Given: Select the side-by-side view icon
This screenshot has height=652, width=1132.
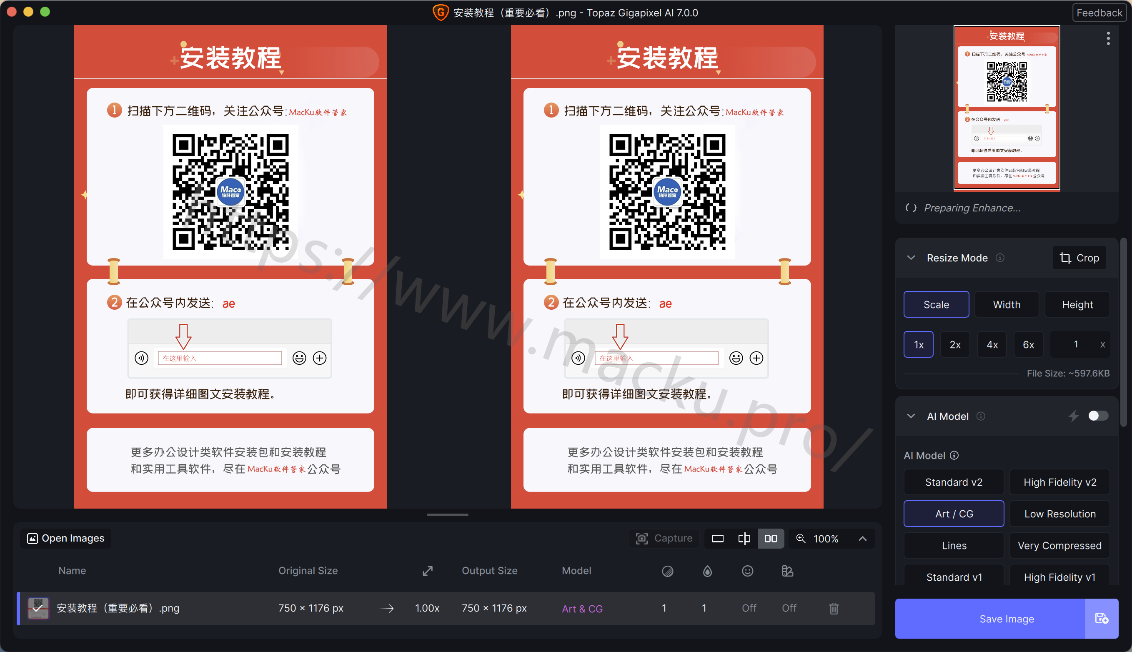Looking at the screenshot, I should pos(771,539).
